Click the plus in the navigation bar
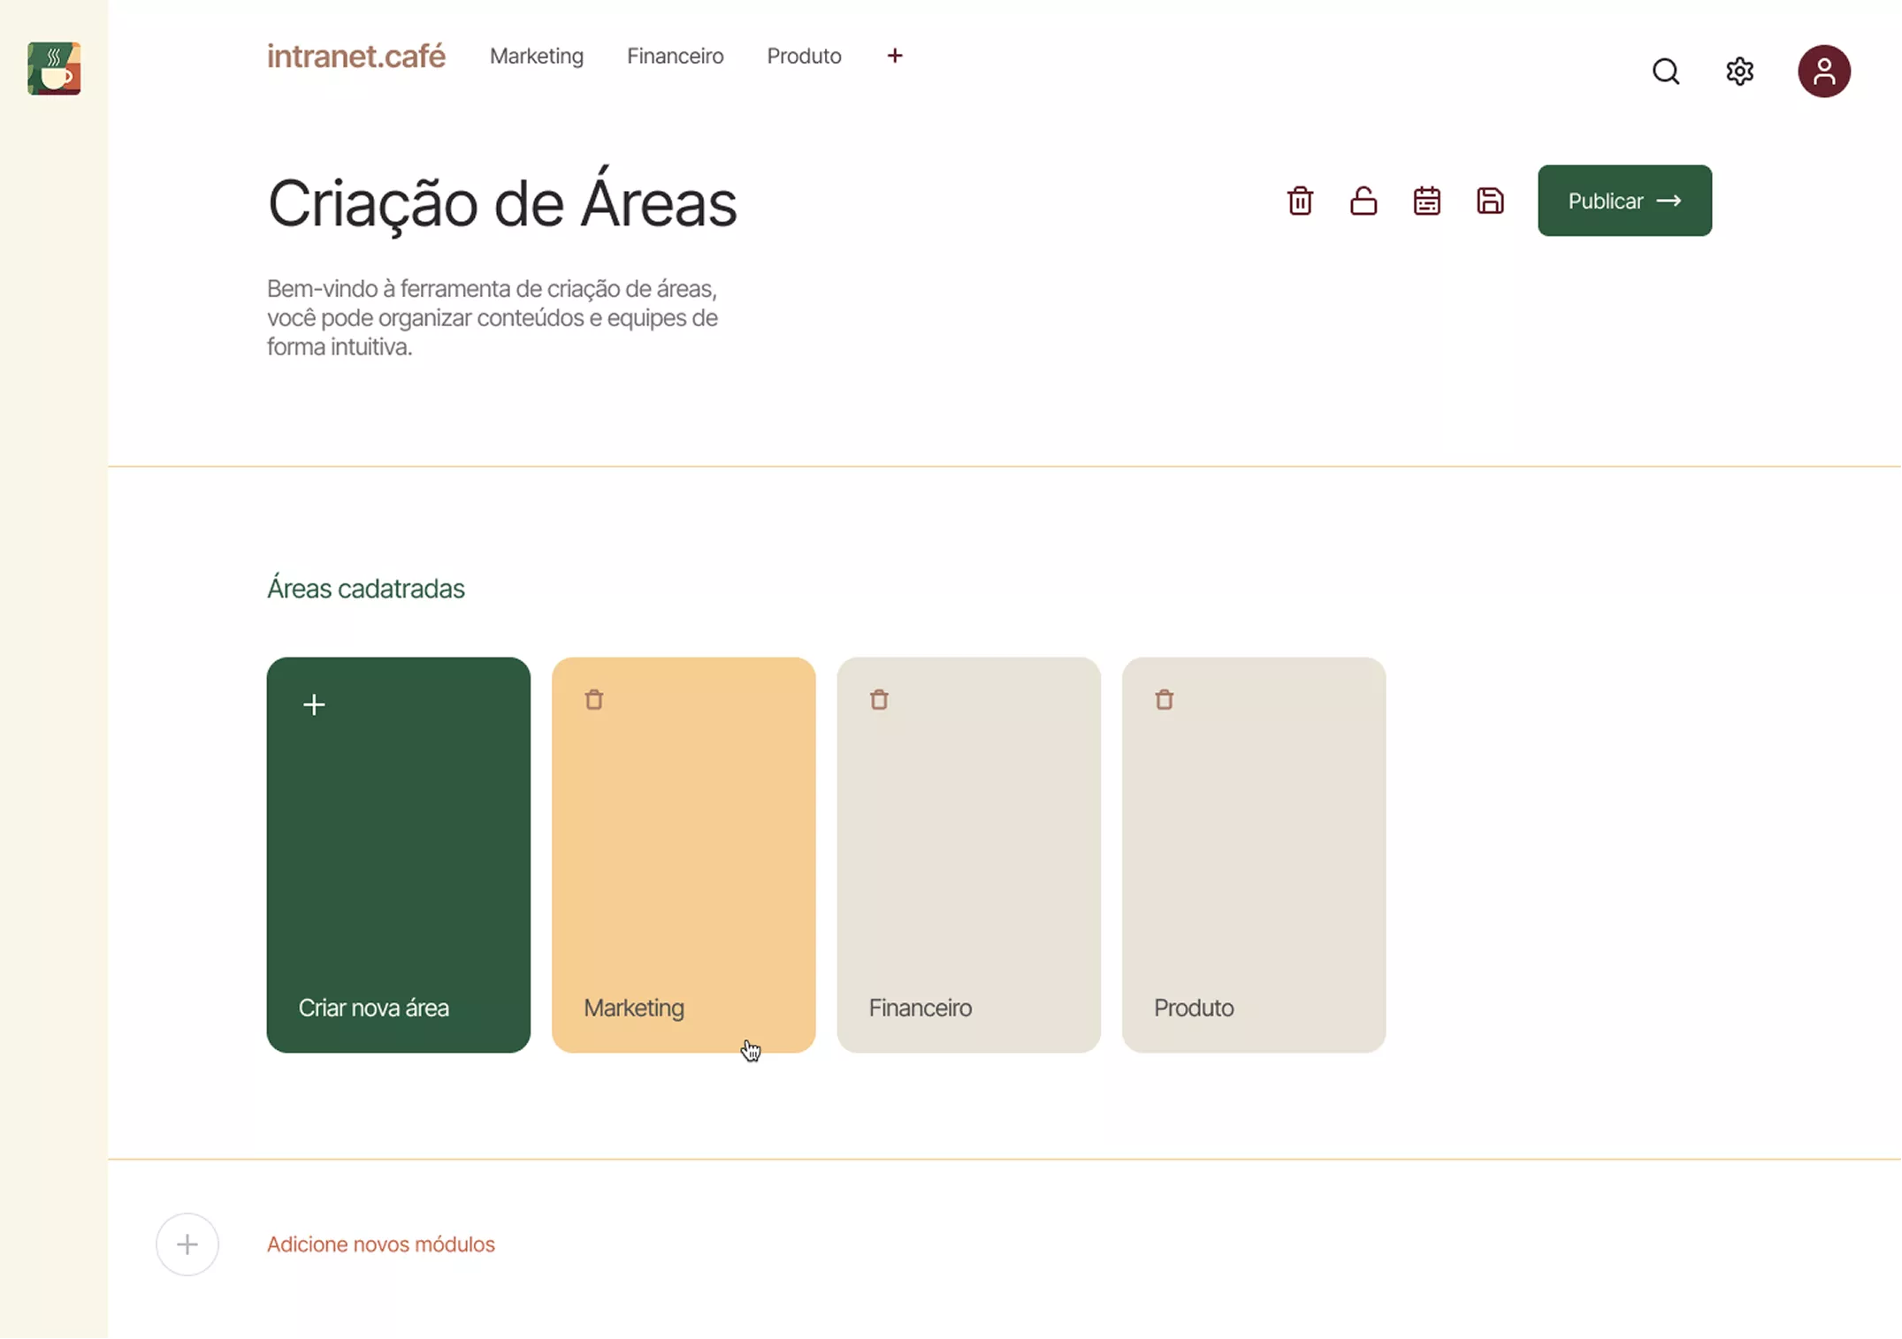 click(894, 56)
